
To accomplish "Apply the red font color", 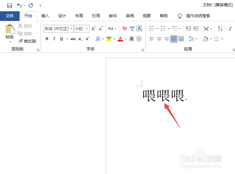I will [120, 39].
